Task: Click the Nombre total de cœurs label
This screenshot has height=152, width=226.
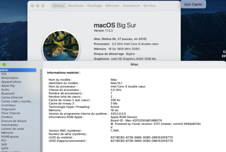Action: (65, 97)
